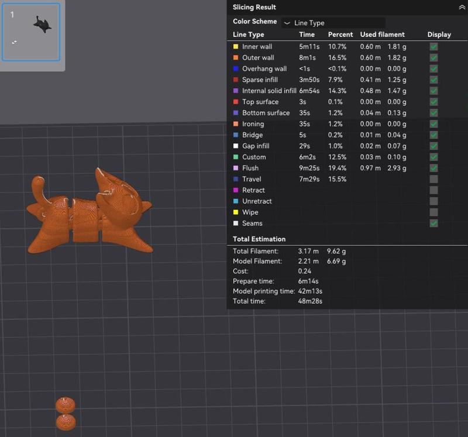The image size is (468, 437).
Task: Click the 'Prepare time:' 6m14s value
Action: pos(308,281)
